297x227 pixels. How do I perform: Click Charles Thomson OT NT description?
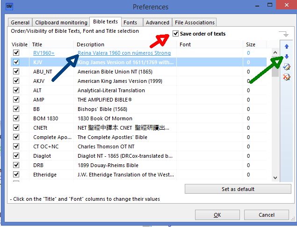pos(106,146)
